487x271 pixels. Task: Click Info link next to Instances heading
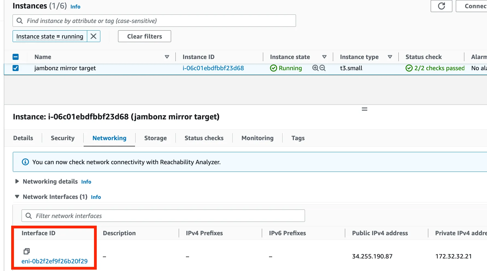pyautogui.click(x=75, y=7)
